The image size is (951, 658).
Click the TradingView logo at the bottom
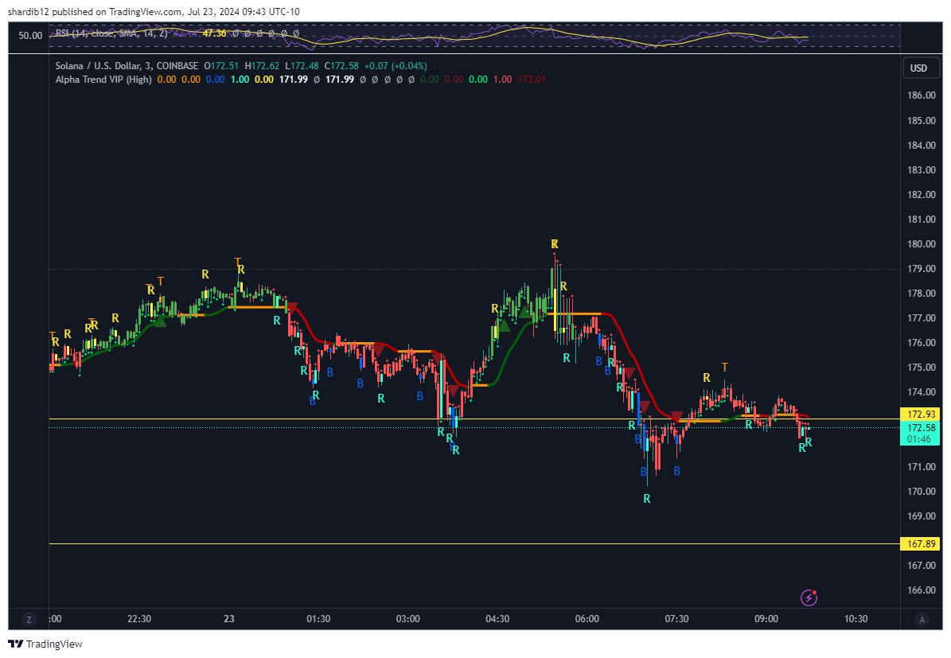(45, 644)
